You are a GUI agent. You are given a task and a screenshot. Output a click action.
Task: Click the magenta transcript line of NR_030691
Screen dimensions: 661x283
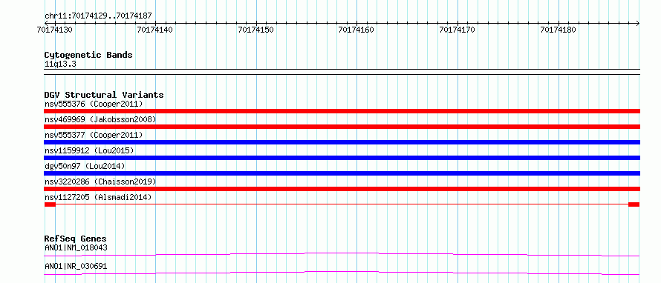(x=342, y=273)
